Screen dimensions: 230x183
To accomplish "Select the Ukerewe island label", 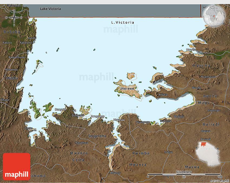I will [127, 88].
